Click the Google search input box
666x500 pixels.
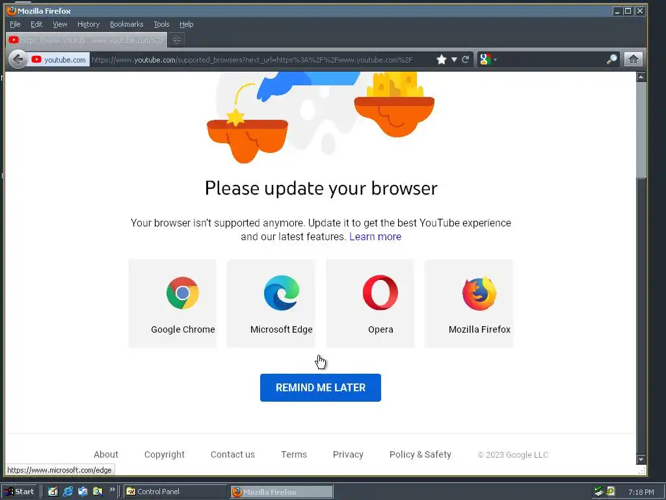(551, 59)
